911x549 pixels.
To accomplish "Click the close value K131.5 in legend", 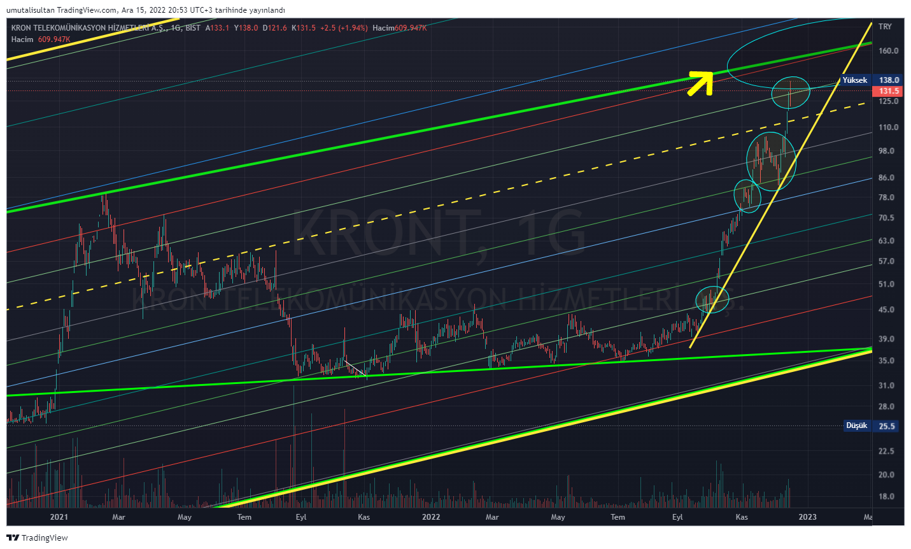I will [303, 28].
